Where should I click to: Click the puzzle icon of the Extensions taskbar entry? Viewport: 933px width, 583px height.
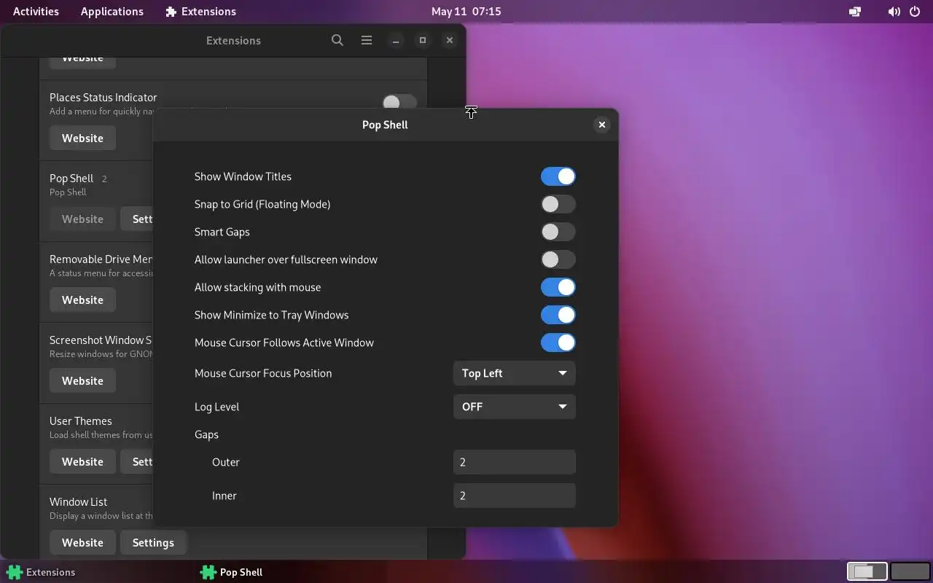[x=15, y=572]
